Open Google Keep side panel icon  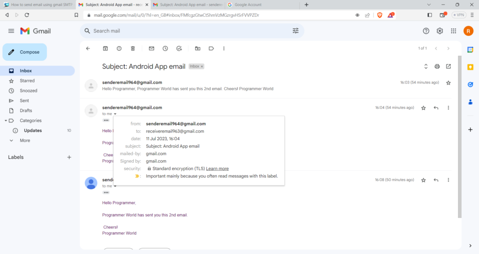(471, 67)
